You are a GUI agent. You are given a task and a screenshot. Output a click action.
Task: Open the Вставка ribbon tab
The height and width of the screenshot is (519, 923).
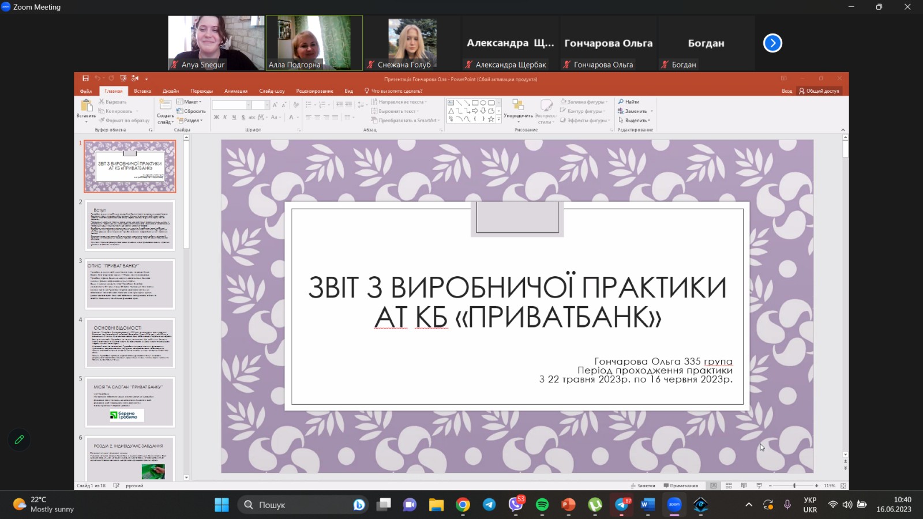142,91
